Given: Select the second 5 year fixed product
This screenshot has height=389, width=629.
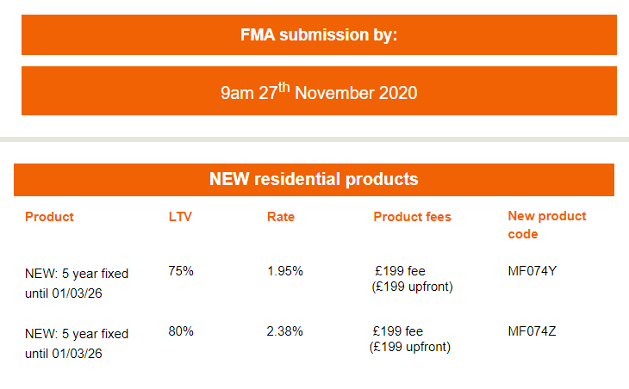Looking at the screenshot, I should click(77, 343).
